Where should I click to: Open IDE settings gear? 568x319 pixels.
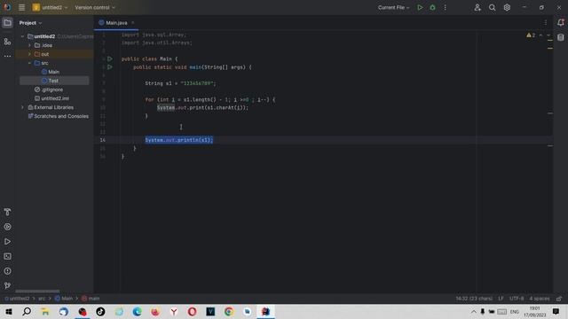507,7
